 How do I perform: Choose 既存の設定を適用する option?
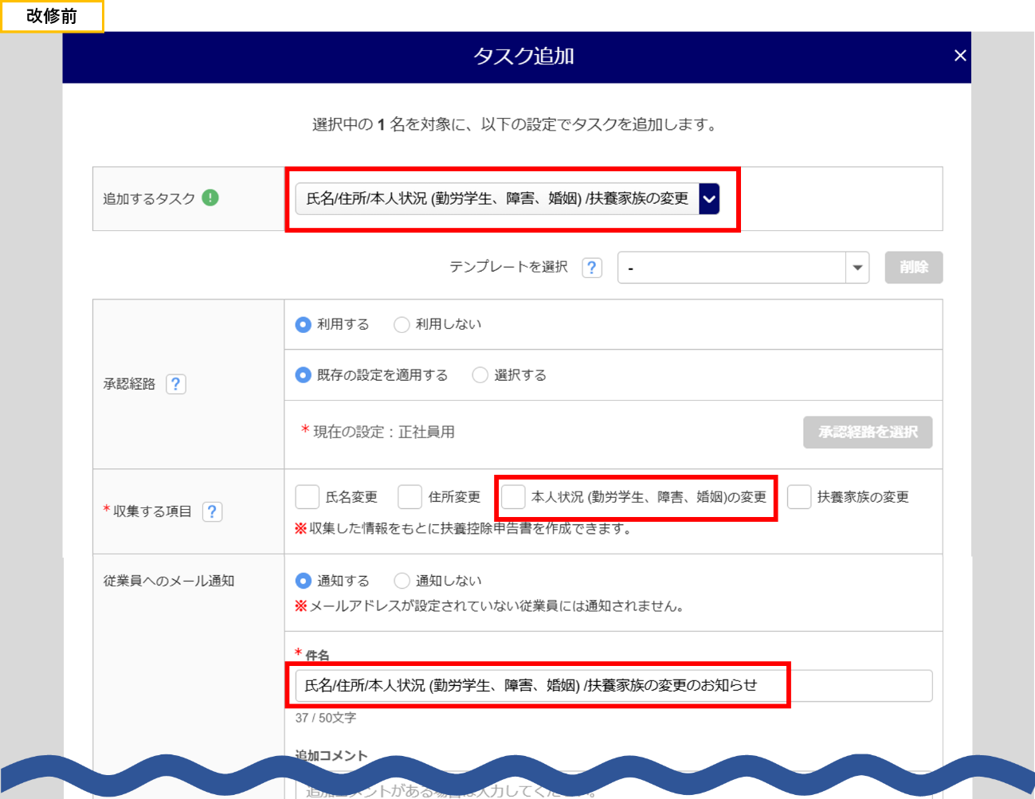click(304, 375)
